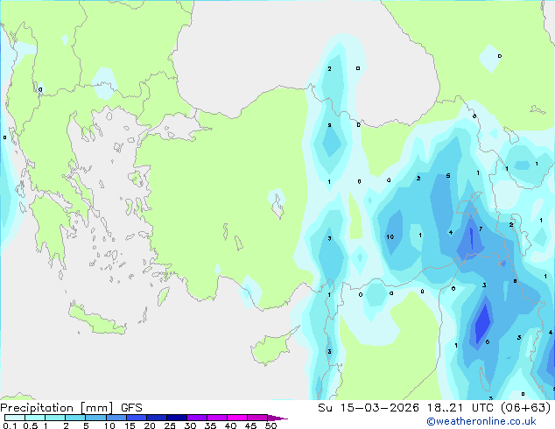
Task: Click the "30" legend value
Action: pyautogui.click(x=190, y=425)
